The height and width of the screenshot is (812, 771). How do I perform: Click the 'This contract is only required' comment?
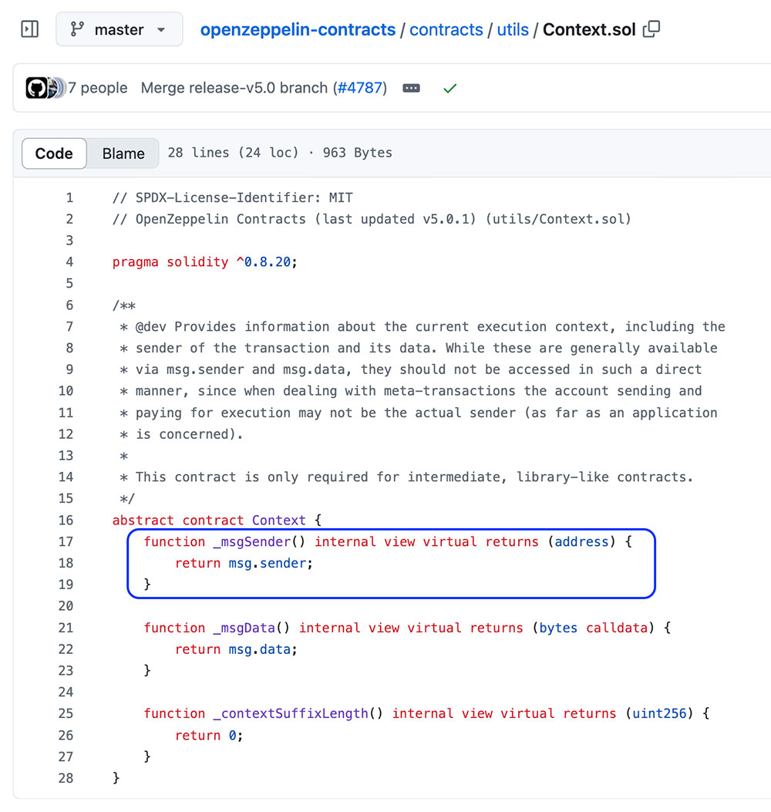[406, 477]
